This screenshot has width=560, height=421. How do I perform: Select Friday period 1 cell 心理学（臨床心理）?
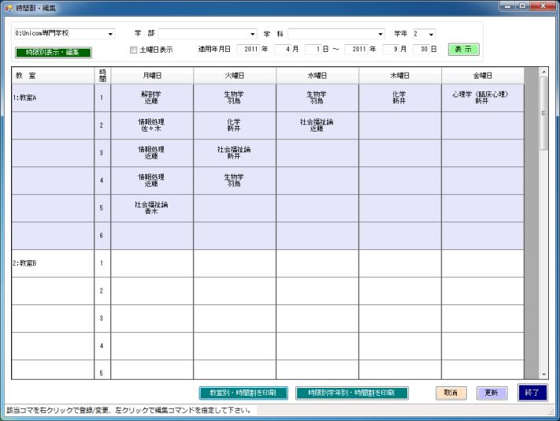[x=481, y=98]
